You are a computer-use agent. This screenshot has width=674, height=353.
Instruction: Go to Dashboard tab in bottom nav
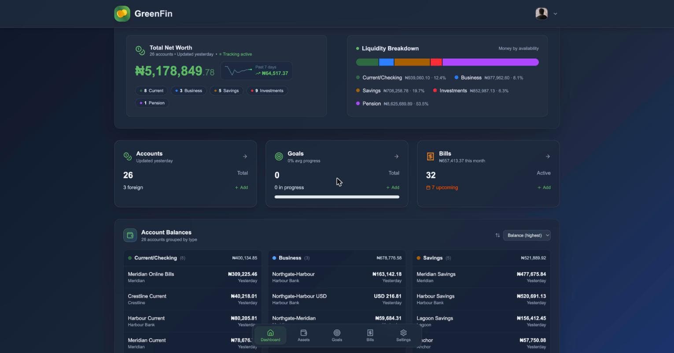(x=270, y=335)
